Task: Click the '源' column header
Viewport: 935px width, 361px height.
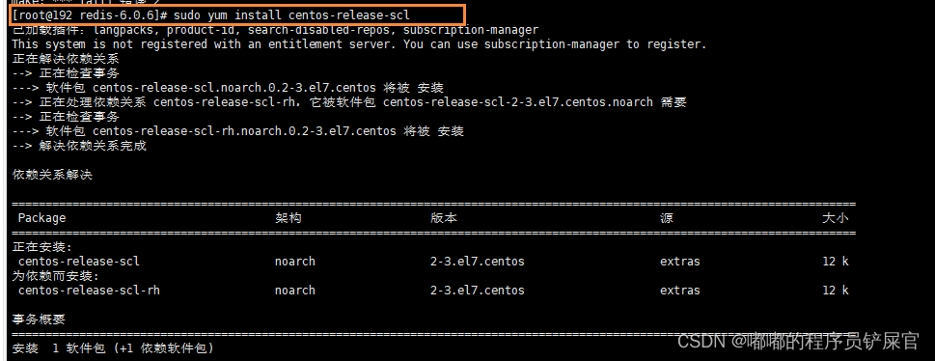Action: (x=667, y=218)
